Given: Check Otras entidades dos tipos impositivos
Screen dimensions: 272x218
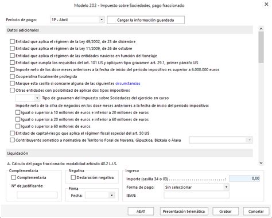Looking at the screenshot, I should [x=12, y=90].
